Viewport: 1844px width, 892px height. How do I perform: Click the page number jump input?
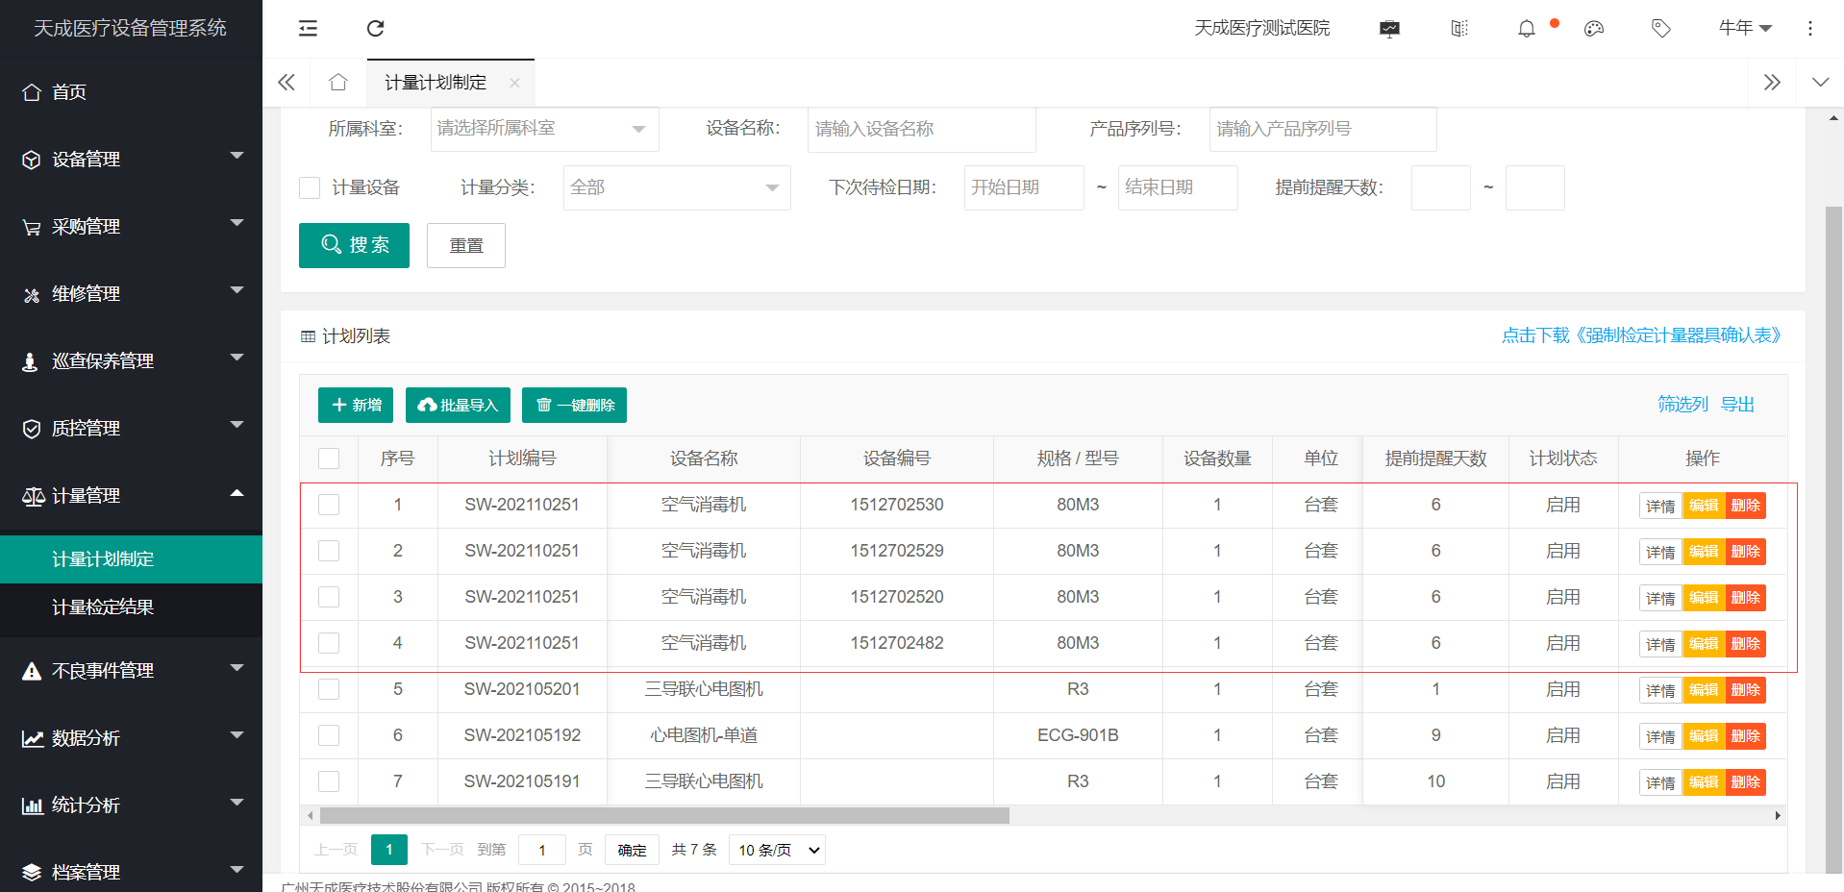point(542,850)
